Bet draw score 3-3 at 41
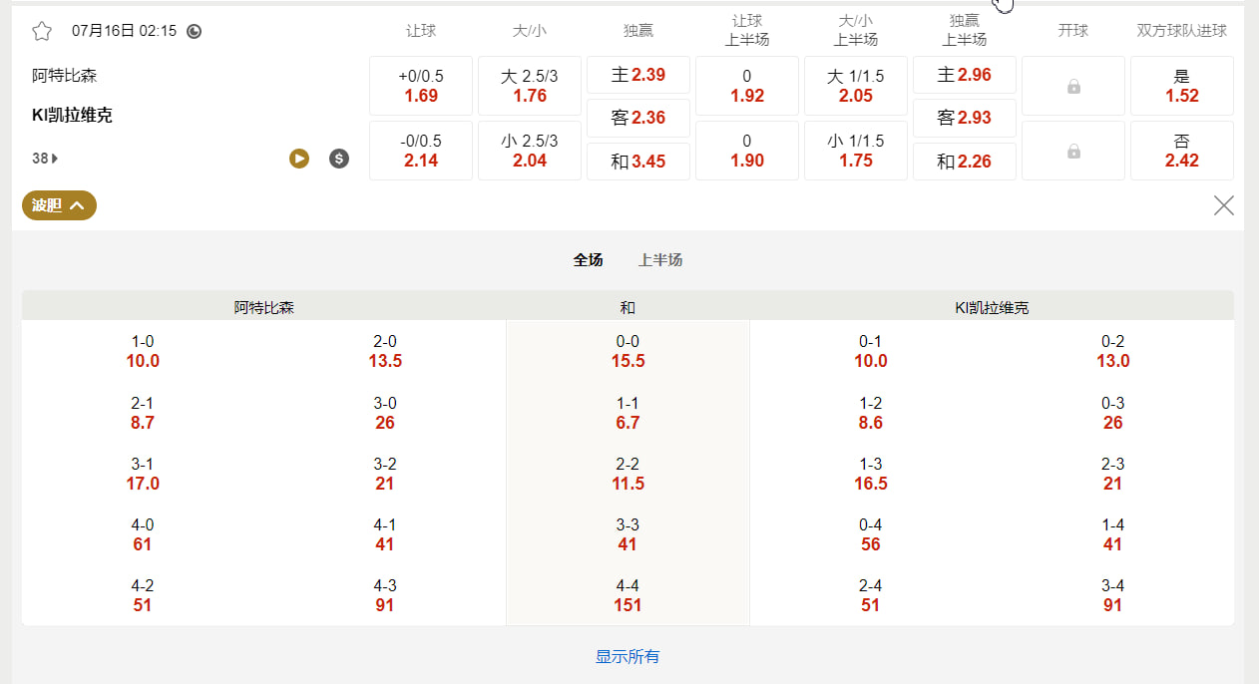 tap(628, 534)
